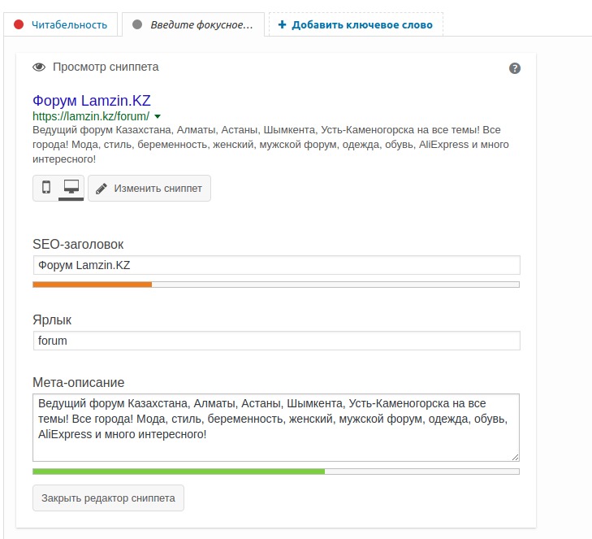This screenshot has width=592, height=539.
Task: Click the Ярлык label
Action: click(52, 320)
